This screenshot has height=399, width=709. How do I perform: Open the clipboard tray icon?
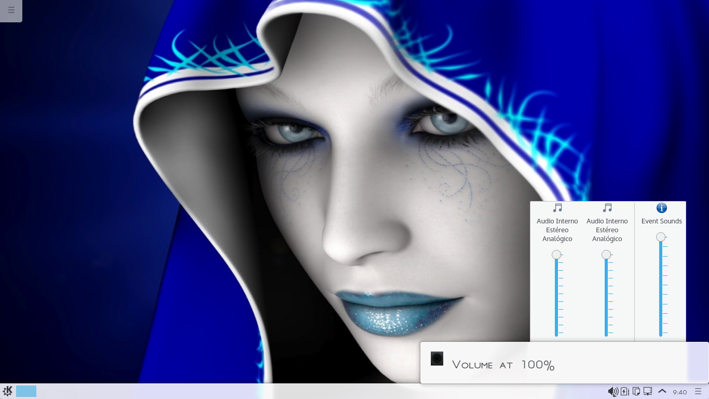tap(636, 391)
